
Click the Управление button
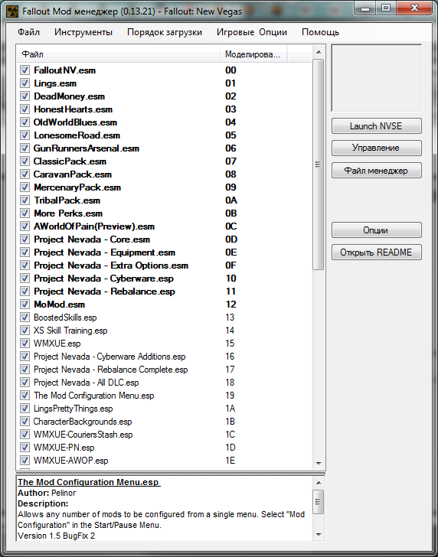click(x=377, y=148)
